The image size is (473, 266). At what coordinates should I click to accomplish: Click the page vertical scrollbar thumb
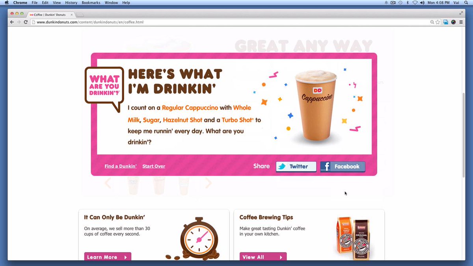pos(463,135)
